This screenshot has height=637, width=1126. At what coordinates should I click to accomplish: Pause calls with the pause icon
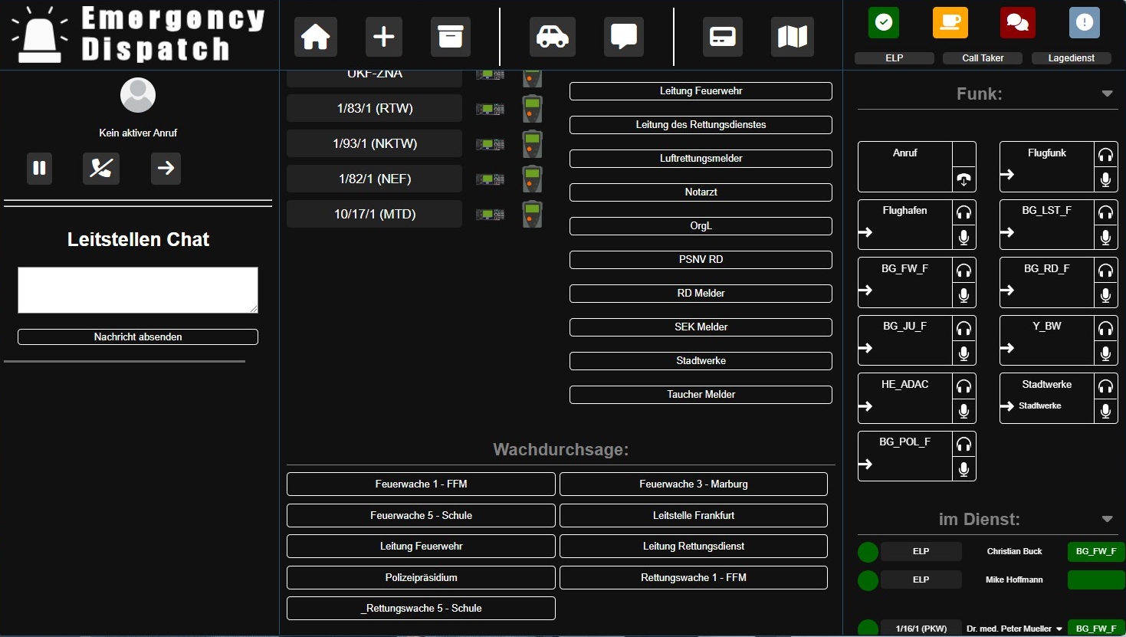coord(40,168)
